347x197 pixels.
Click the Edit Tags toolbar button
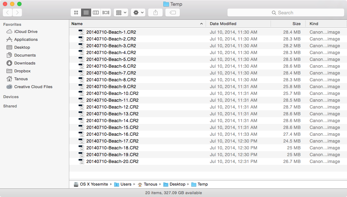(x=173, y=13)
